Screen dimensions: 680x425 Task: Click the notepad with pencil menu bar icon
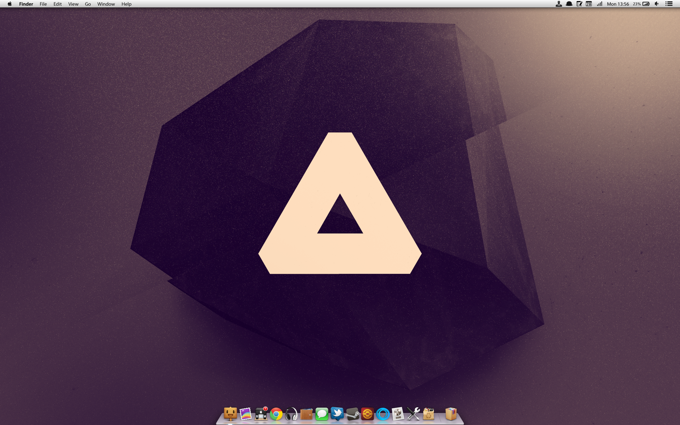[579, 4]
